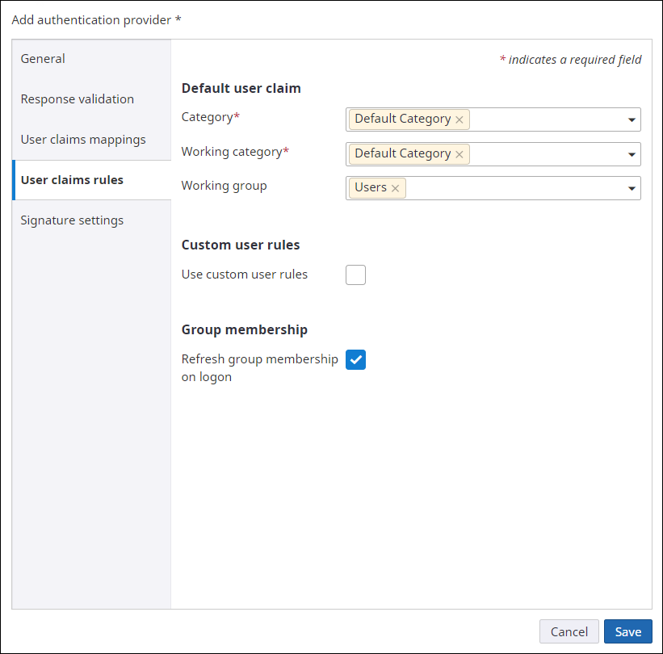Screen dimensions: 663x654
Task: Remove the Users tag from Working group
Action: tap(395, 187)
